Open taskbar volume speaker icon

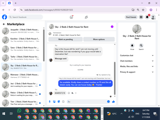tap(132, 117)
